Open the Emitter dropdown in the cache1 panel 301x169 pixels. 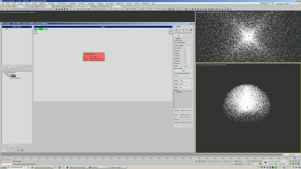click(185, 84)
